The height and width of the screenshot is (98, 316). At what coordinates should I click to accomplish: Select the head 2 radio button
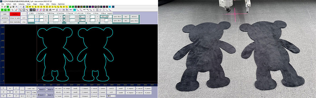point(47,95)
